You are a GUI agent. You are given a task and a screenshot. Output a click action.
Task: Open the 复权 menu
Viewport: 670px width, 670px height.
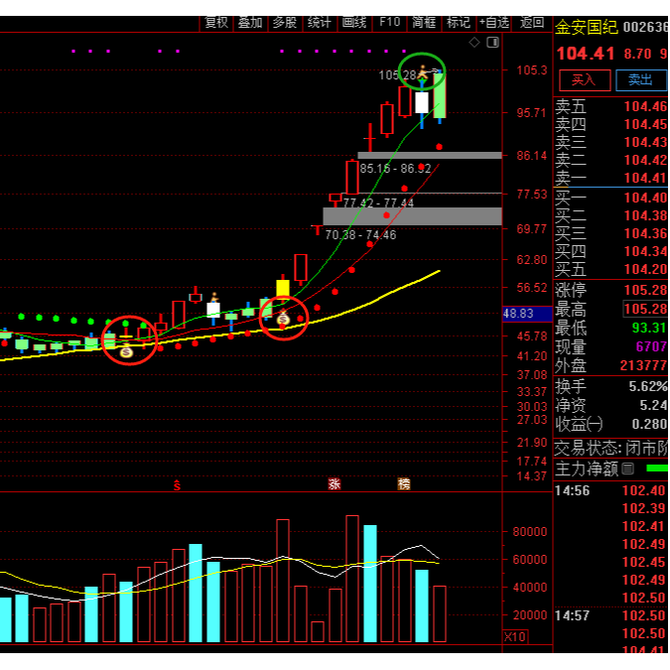[216, 22]
